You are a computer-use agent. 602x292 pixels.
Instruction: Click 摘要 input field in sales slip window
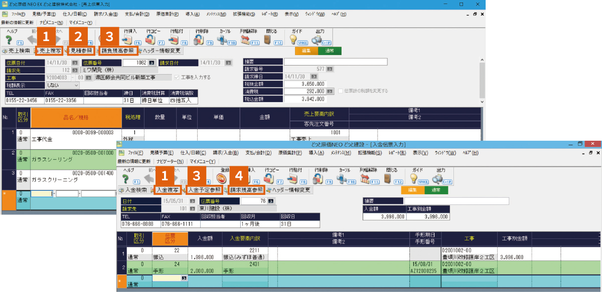click(x=336, y=62)
